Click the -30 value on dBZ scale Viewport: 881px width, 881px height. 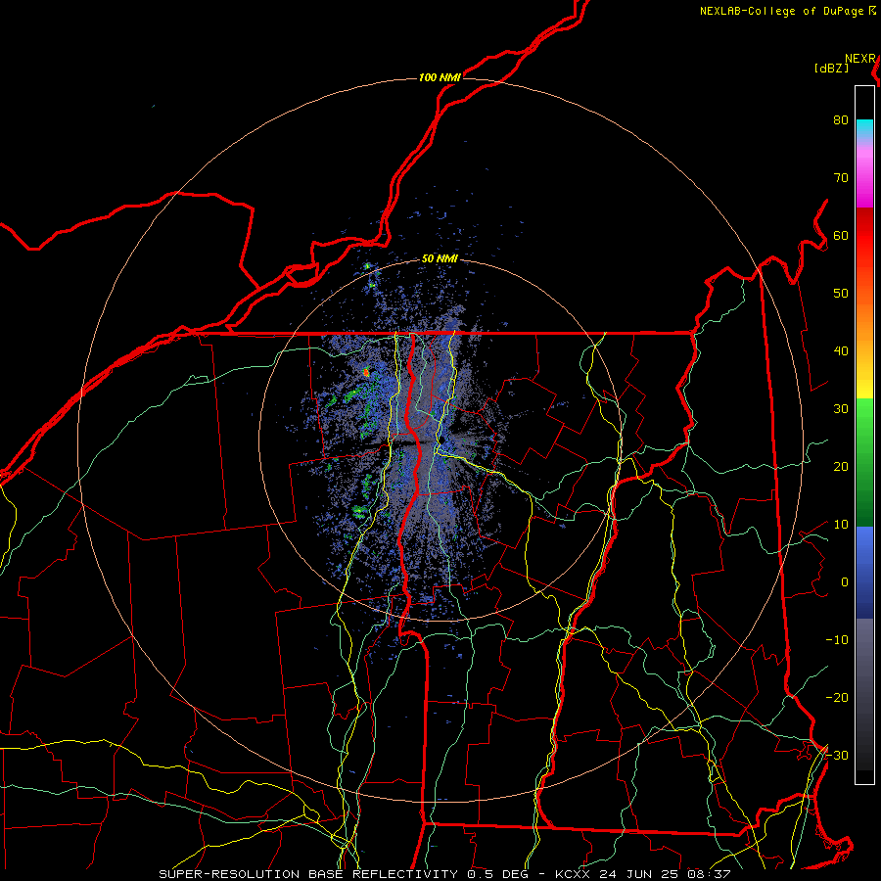[837, 756]
